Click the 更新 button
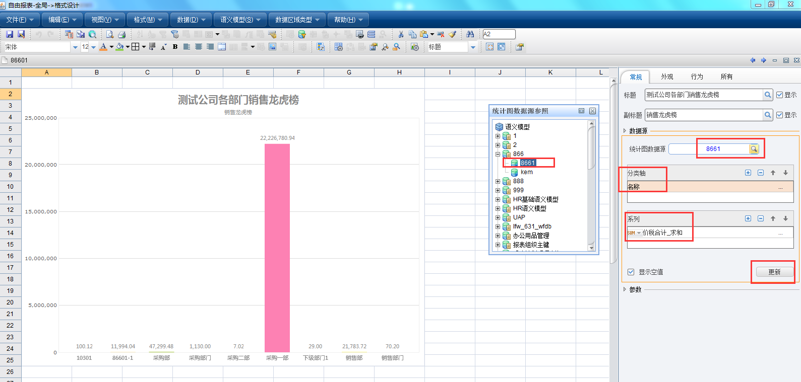The image size is (801, 382). pyautogui.click(x=774, y=272)
